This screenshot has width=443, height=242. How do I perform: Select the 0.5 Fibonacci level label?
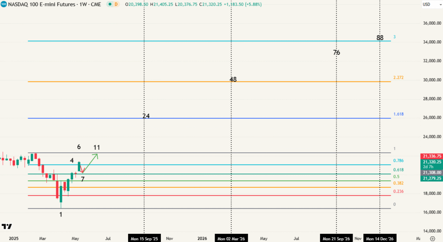[396, 177]
